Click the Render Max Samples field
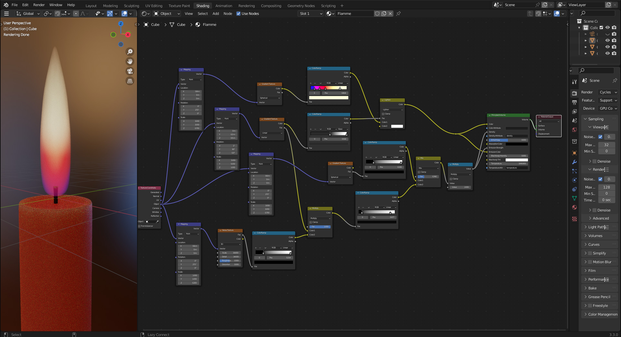The height and width of the screenshot is (337, 621). point(606,187)
